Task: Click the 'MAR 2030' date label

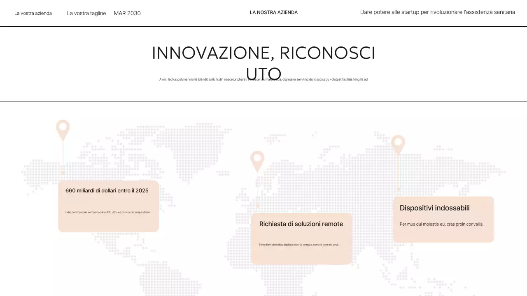Action: click(127, 13)
